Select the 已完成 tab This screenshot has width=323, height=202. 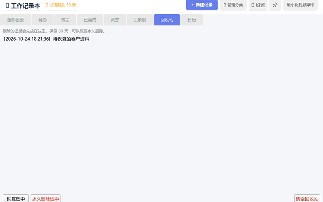(x=90, y=20)
